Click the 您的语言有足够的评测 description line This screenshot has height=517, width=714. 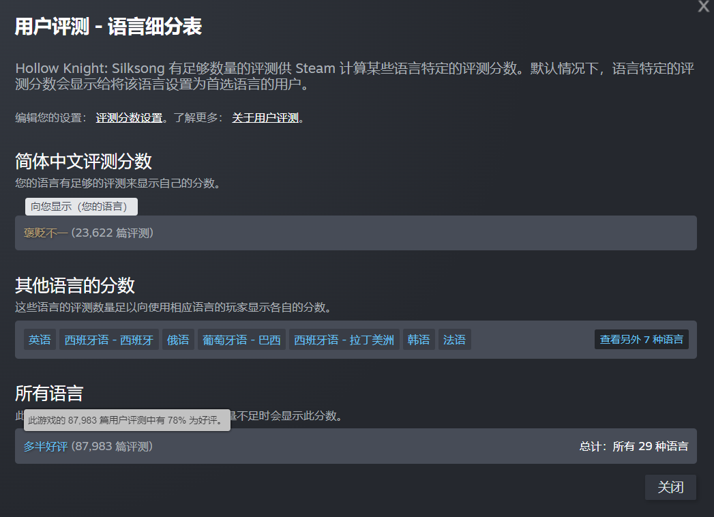tap(118, 183)
